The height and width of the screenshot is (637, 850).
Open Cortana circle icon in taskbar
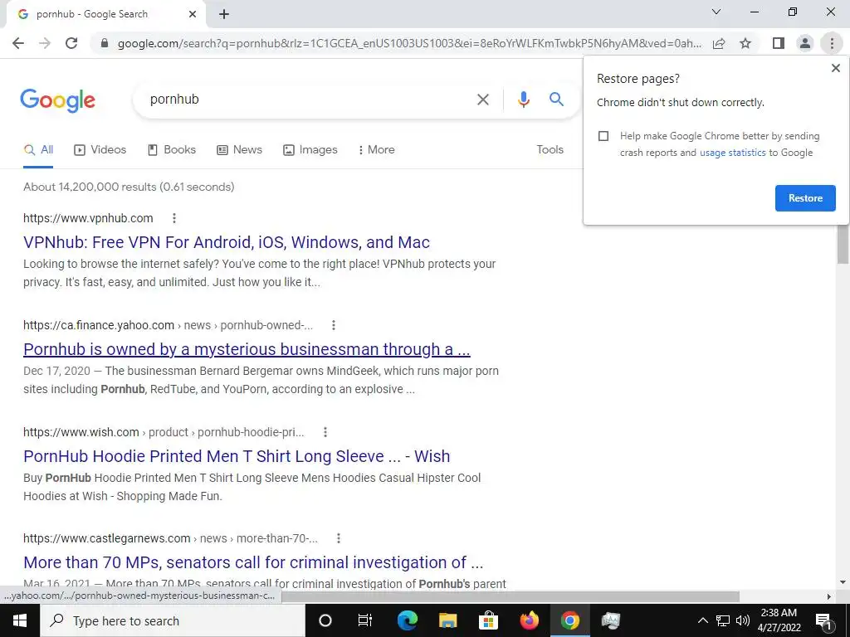tap(325, 620)
